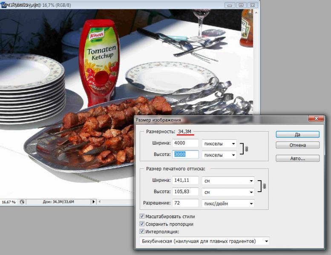Open the pixel height units dropdown
Screen dimensions: 331x255
point(219,155)
